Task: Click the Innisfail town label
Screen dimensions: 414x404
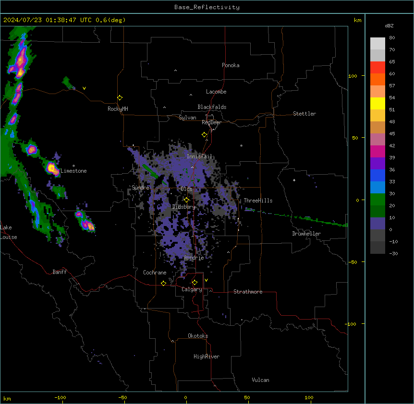Action: coord(199,156)
